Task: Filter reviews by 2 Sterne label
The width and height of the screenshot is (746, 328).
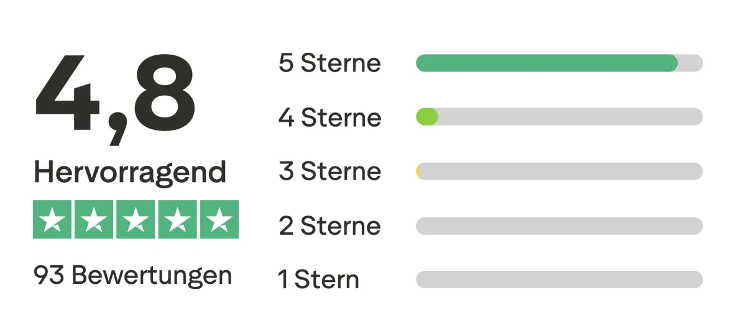Action: pyautogui.click(x=329, y=225)
